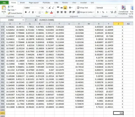Click the Insert Function fx button
The width and height of the screenshot is (135, 117).
click(x=36, y=20)
